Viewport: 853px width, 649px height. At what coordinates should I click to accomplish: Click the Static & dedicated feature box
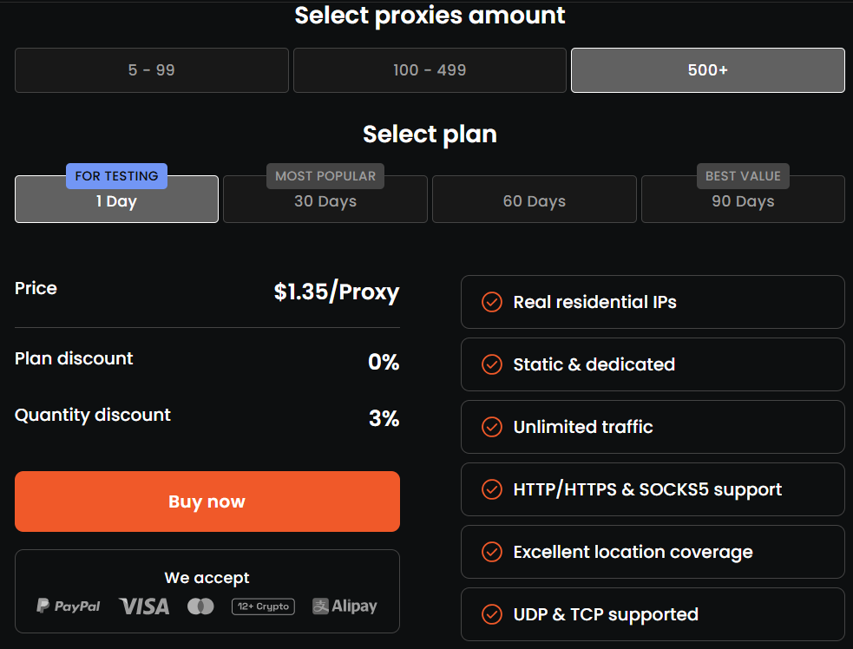pyautogui.click(x=653, y=364)
